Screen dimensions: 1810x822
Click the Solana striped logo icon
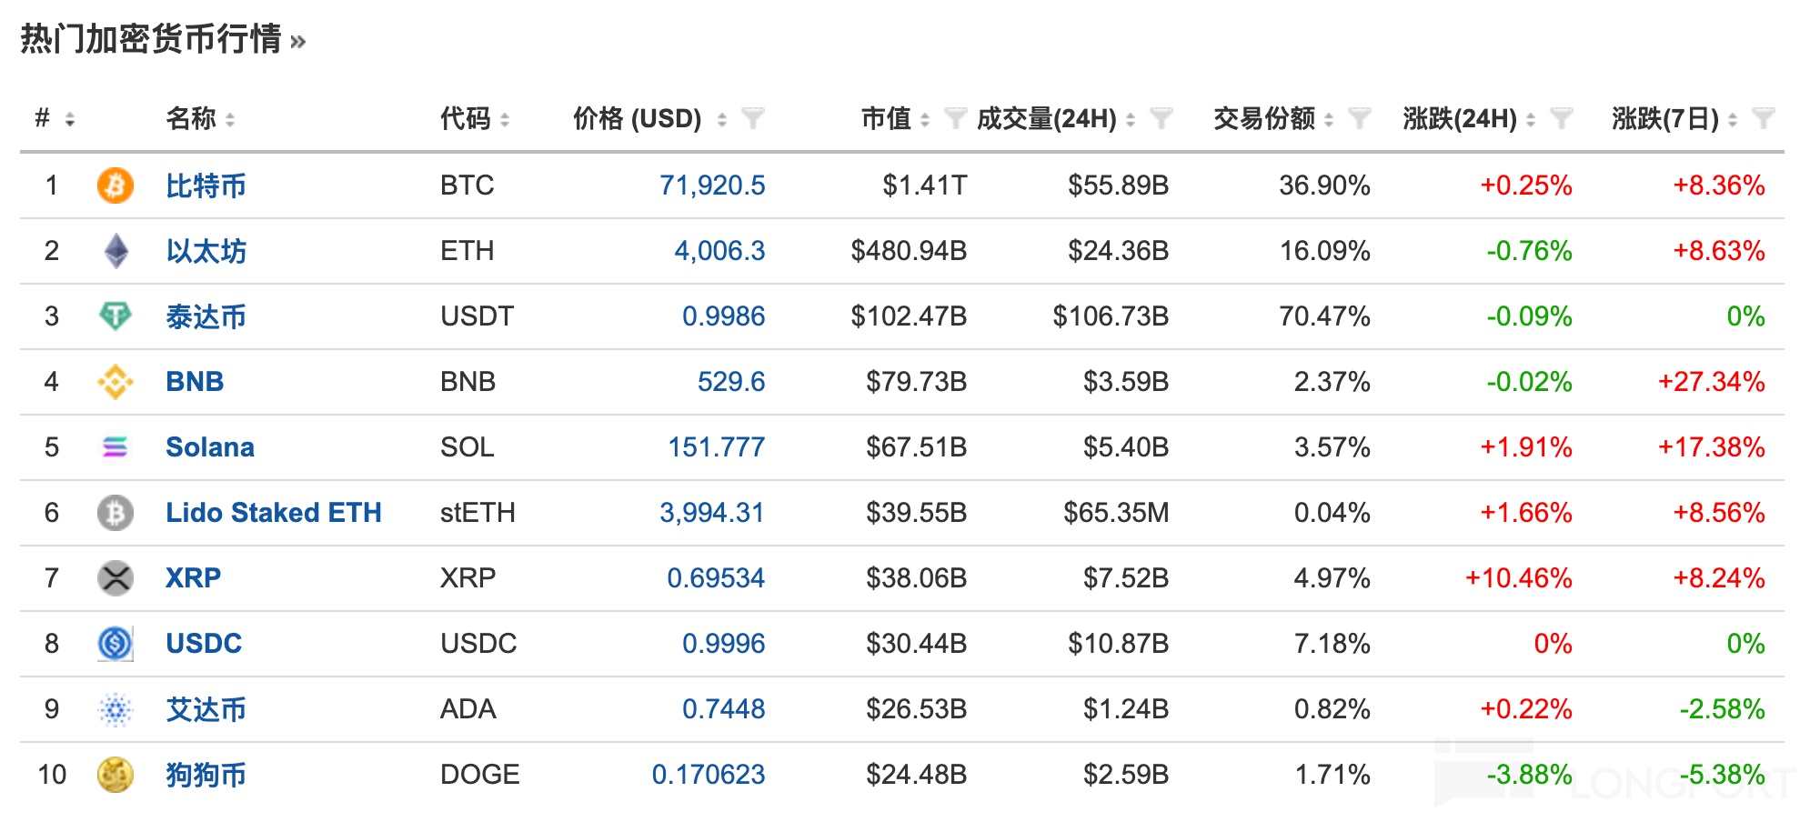(115, 447)
